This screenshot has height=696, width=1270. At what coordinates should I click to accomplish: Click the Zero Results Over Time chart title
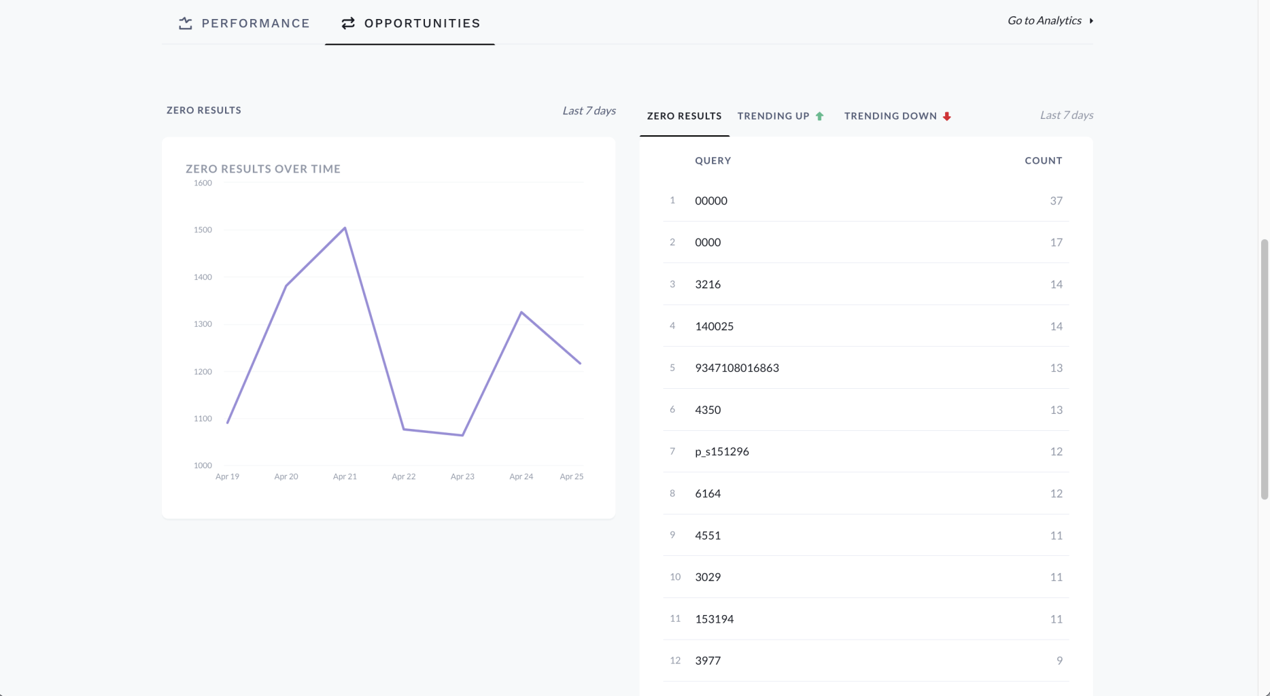pos(263,169)
